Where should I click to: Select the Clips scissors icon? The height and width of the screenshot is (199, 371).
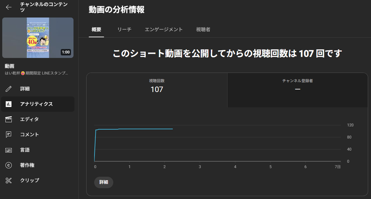click(9, 181)
